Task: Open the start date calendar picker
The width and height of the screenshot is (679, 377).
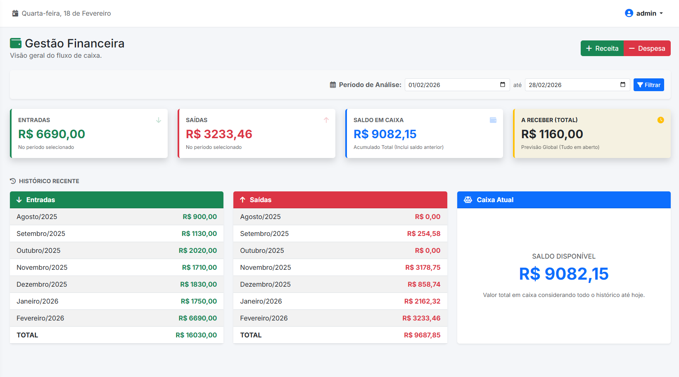Action: [503, 85]
